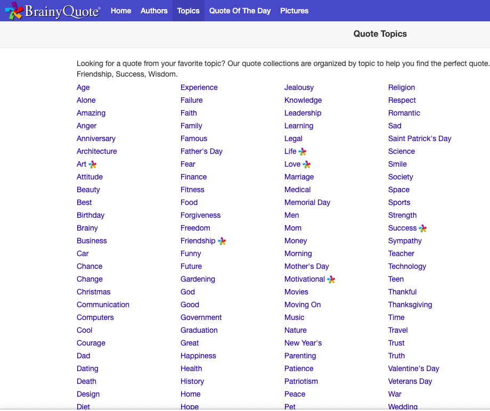Open the Pictures nav item

tap(294, 11)
